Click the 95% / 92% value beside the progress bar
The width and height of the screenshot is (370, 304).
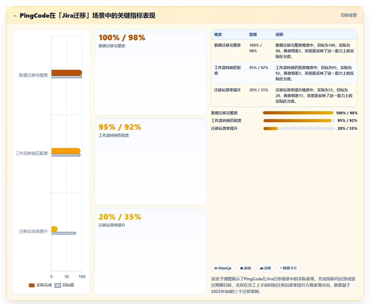347,121
